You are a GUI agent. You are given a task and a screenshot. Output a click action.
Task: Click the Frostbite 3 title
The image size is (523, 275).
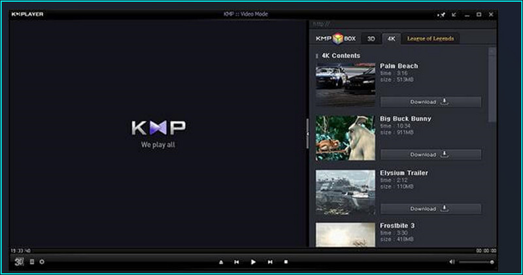(x=397, y=225)
